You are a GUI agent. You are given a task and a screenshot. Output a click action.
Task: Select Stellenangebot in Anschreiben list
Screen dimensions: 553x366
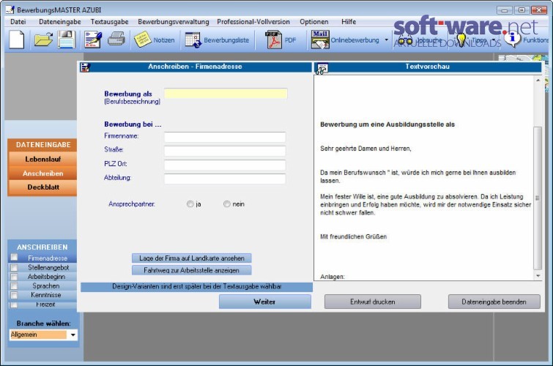pos(48,267)
